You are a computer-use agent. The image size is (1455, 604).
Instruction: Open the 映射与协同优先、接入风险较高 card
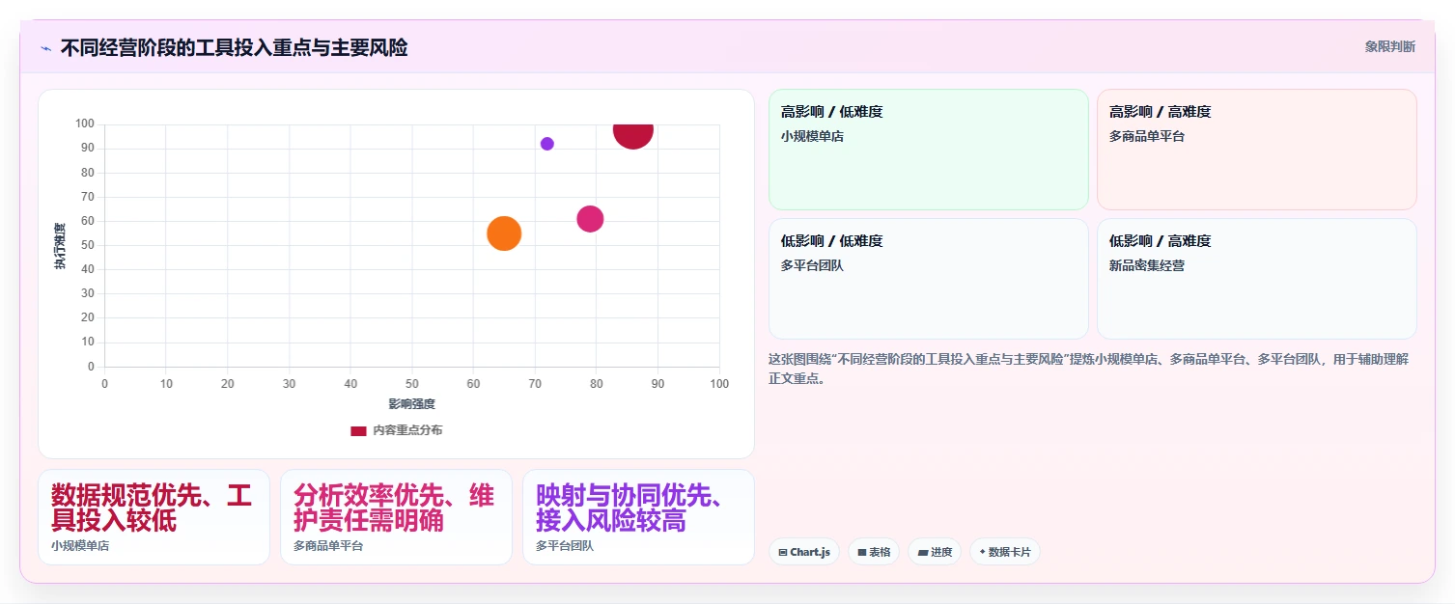click(x=638, y=517)
